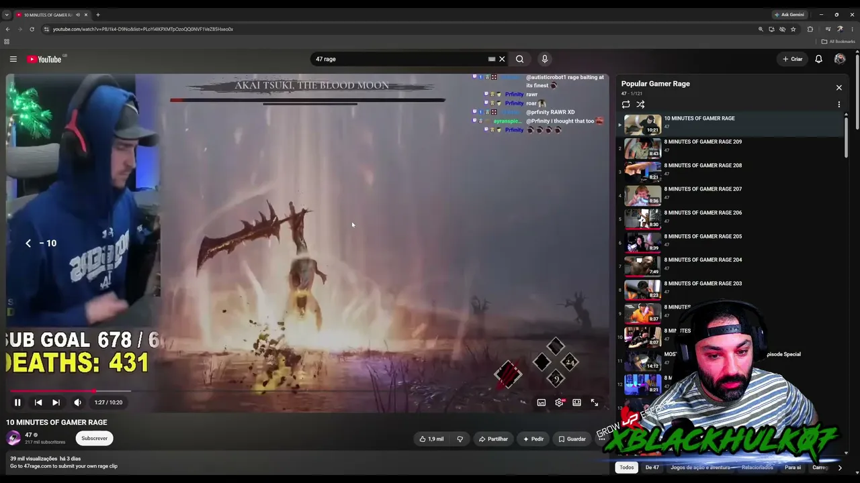Open the on-screen keyboard in search box

492,59
